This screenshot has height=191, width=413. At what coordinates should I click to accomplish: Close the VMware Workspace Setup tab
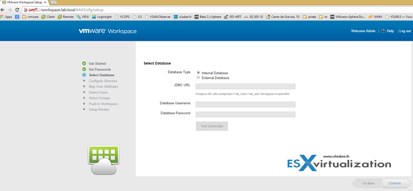[x=45, y=2]
